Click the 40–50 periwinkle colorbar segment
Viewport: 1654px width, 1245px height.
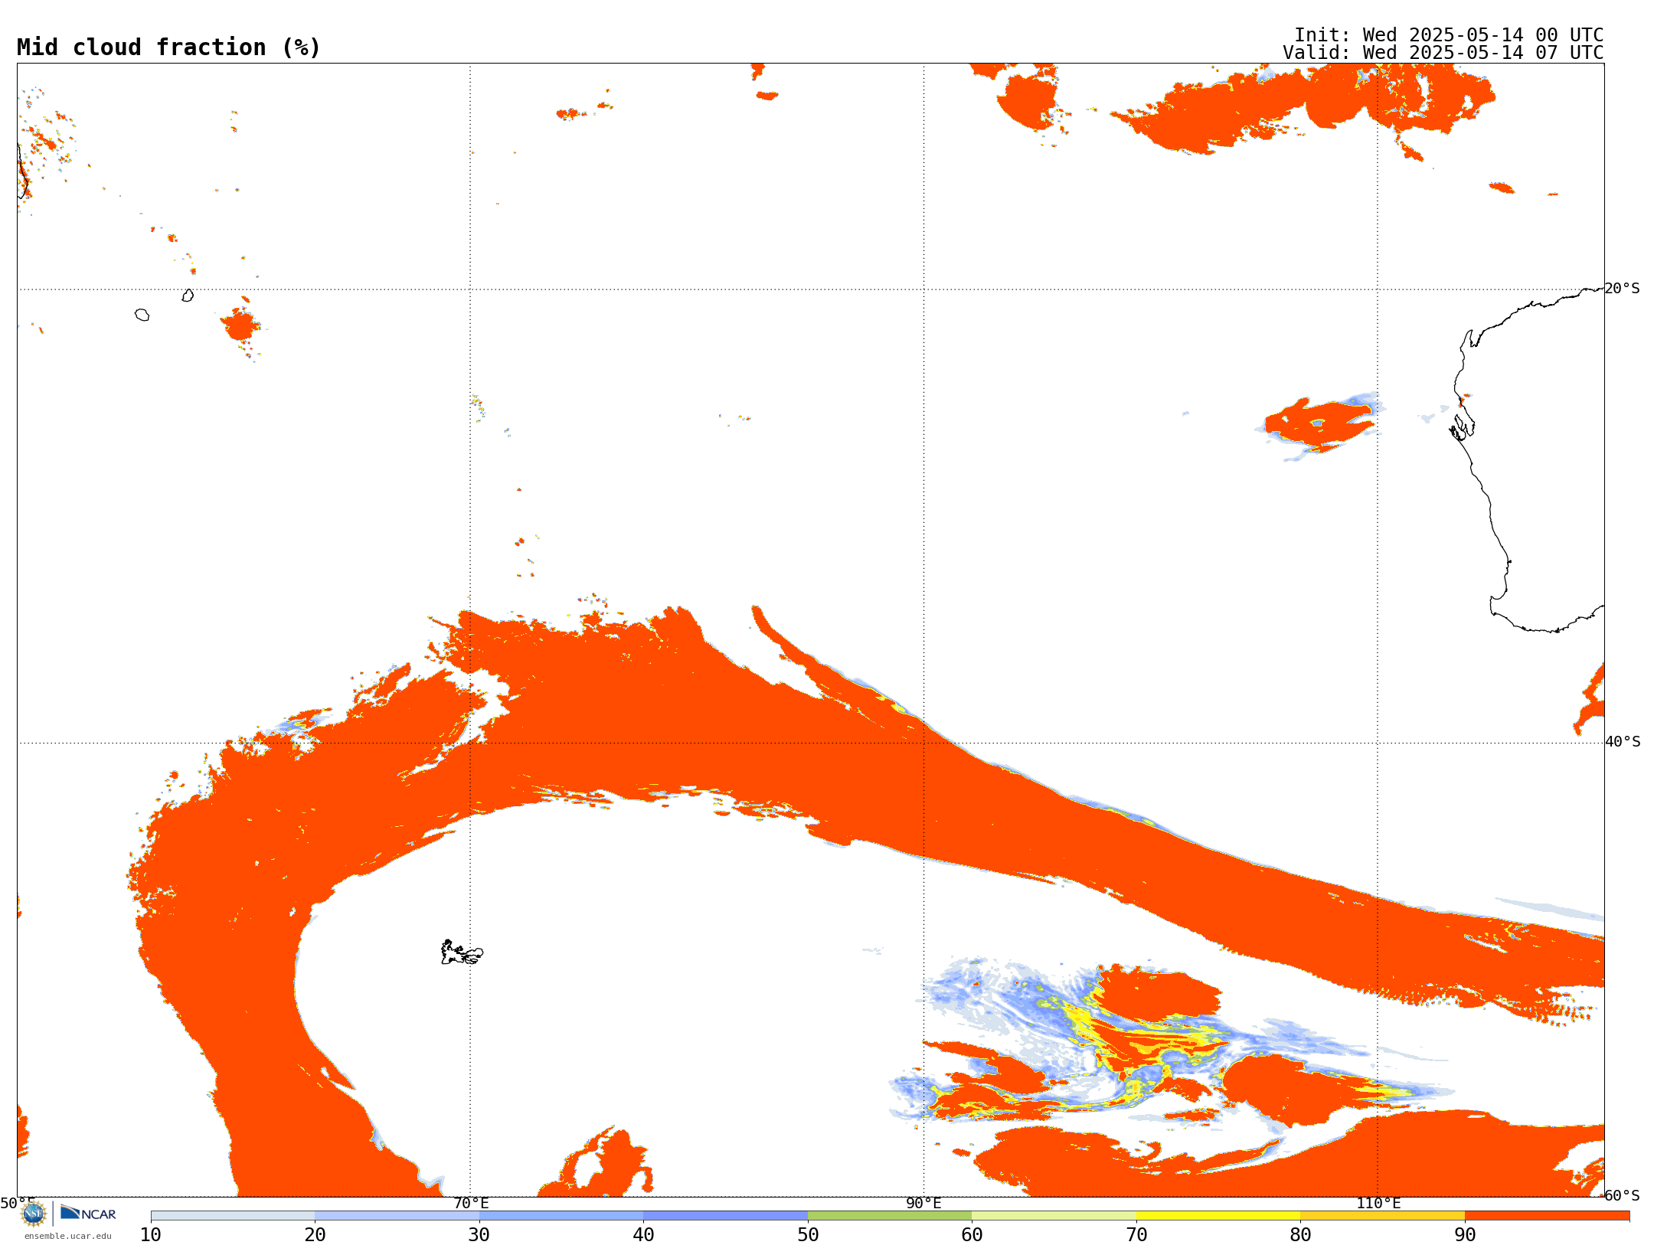pyautogui.click(x=725, y=1216)
